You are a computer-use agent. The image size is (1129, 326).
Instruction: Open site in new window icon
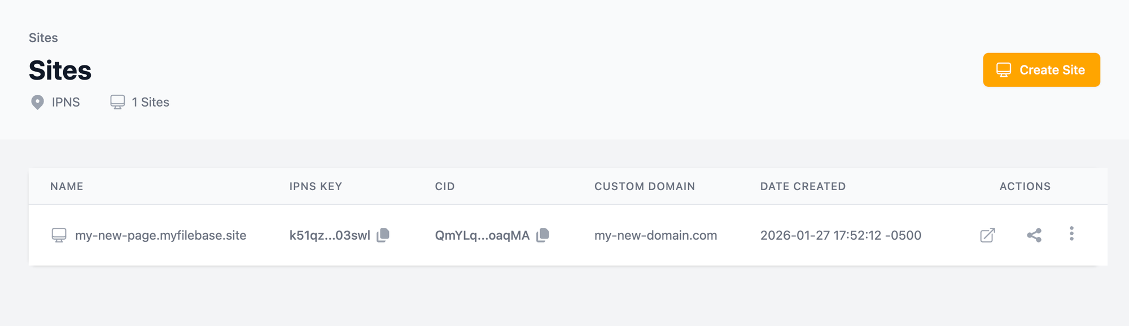click(x=987, y=235)
